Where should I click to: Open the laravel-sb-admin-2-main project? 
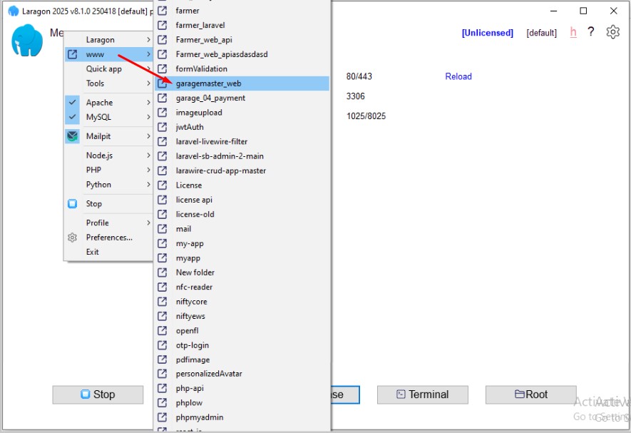click(242, 156)
